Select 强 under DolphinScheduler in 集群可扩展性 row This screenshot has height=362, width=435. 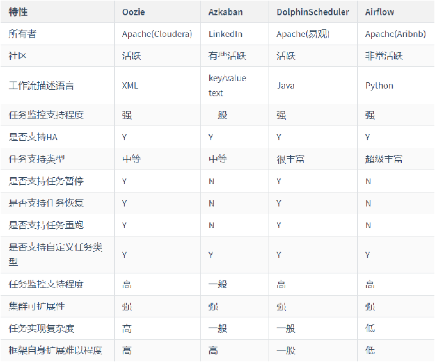tap(281, 307)
